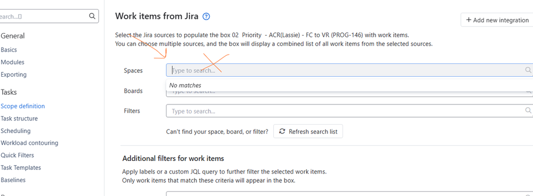
Task: Open Task Templates page
Action: coord(21,168)
